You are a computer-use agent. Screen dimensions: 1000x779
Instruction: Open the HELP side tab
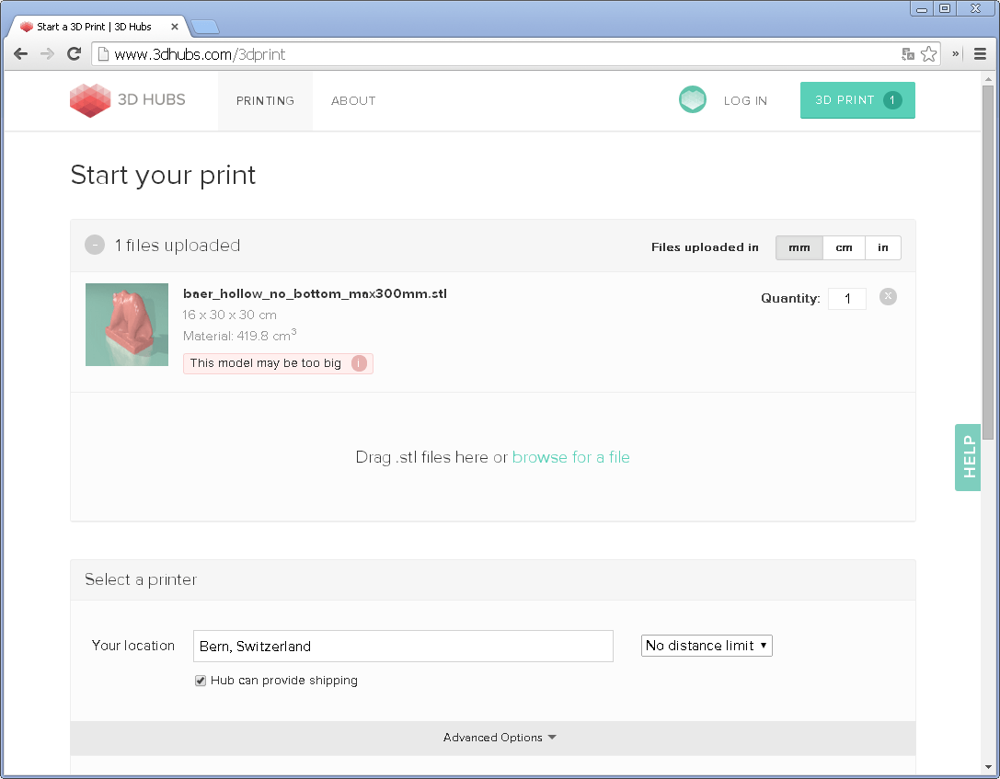pos(968,457)
